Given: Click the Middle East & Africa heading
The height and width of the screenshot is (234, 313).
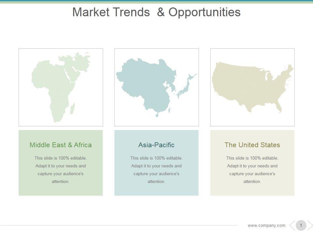Looking at the screenshot, I should coord(61,145).
